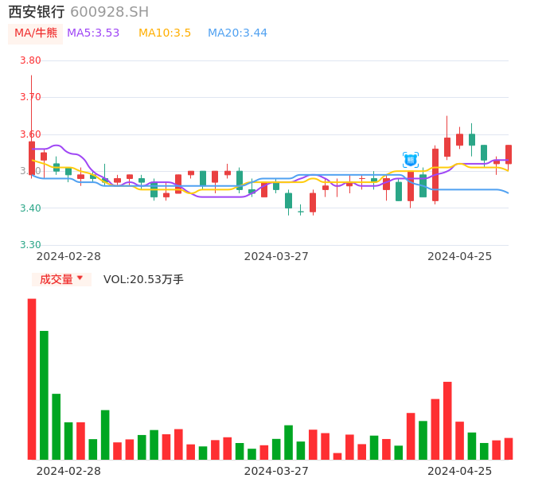
Task: Click the VOL:20.53万手 volume readout
Action: coord(143,279)
